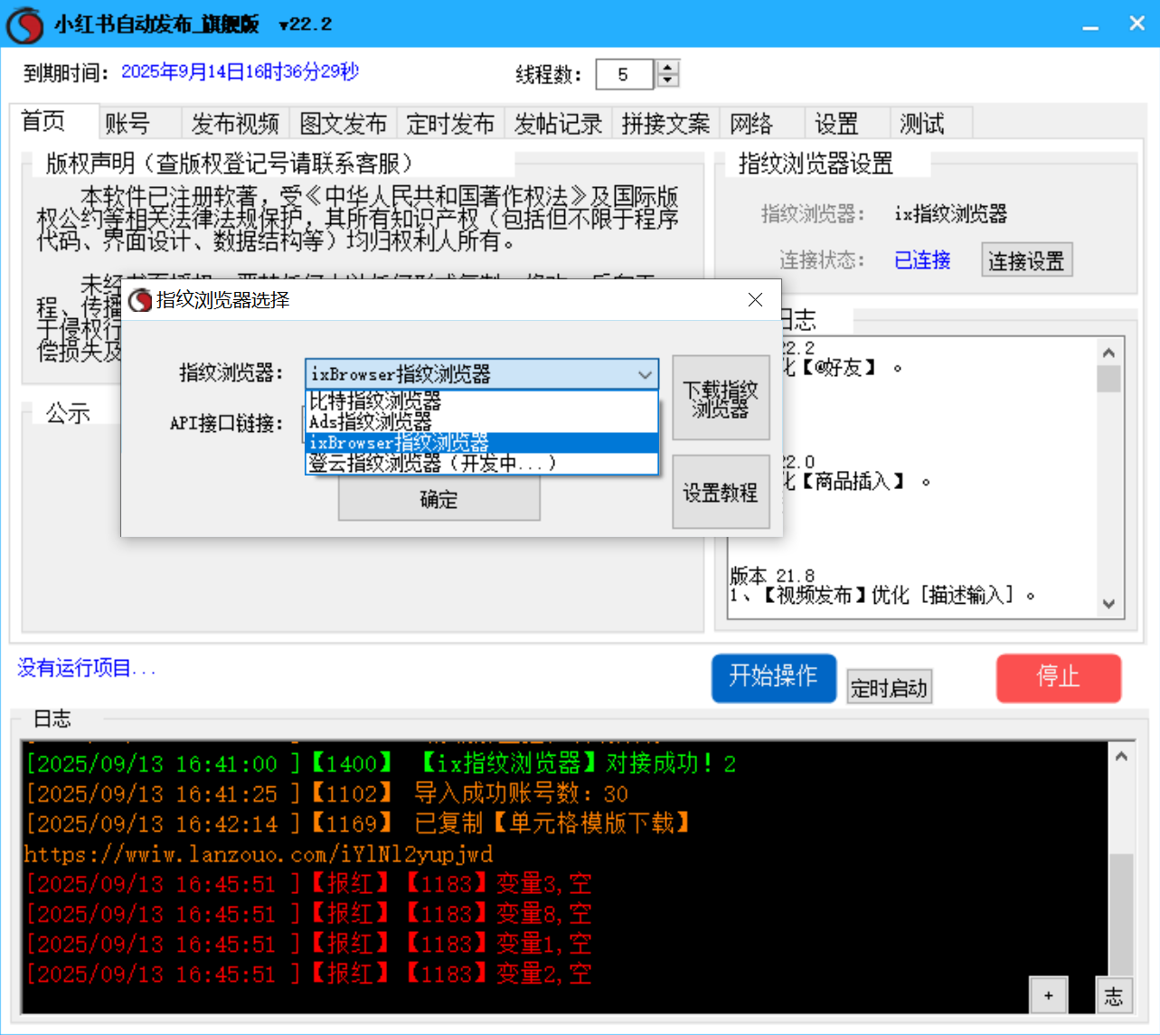1160x1035 pixels.
Task: Click the 连接设置 button
Action: tap(1027, 259)
